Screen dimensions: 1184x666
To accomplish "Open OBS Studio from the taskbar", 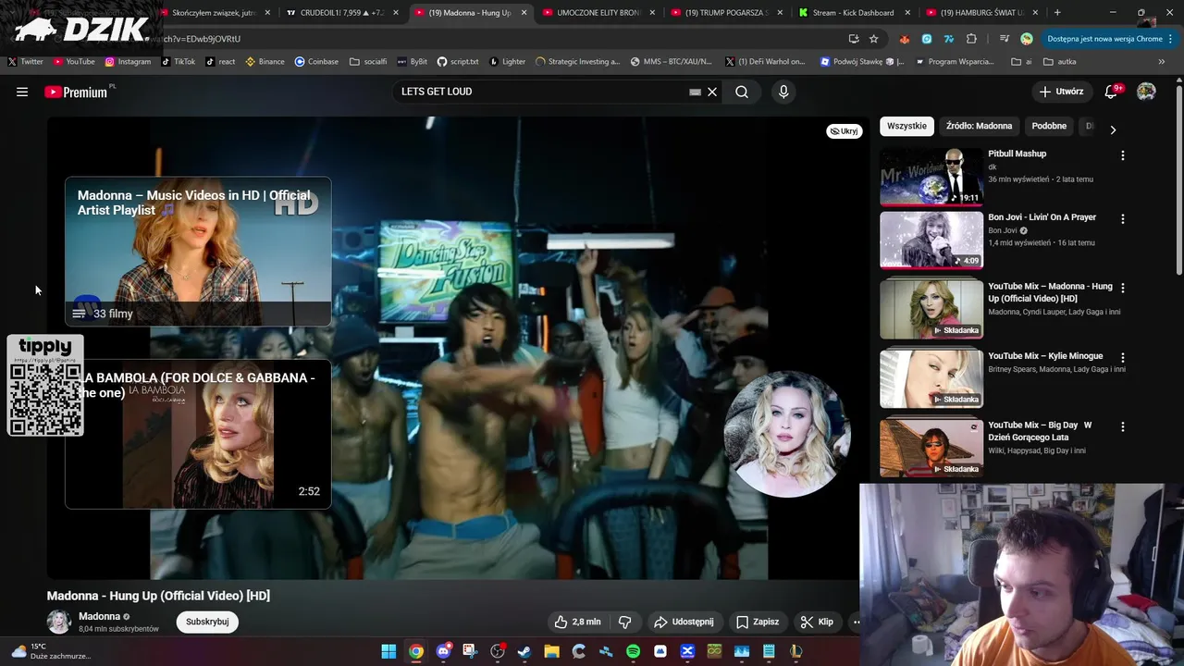I will [x=498, y=651].
